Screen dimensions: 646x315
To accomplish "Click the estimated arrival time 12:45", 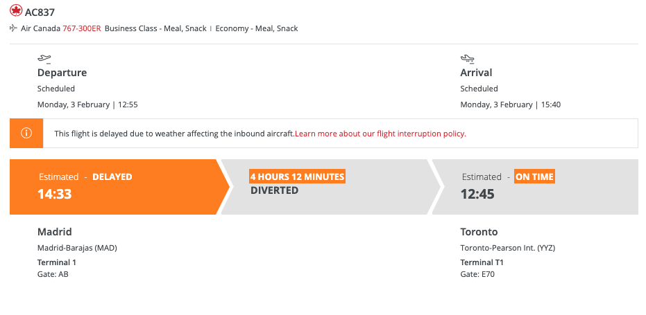I will point(477,194).
